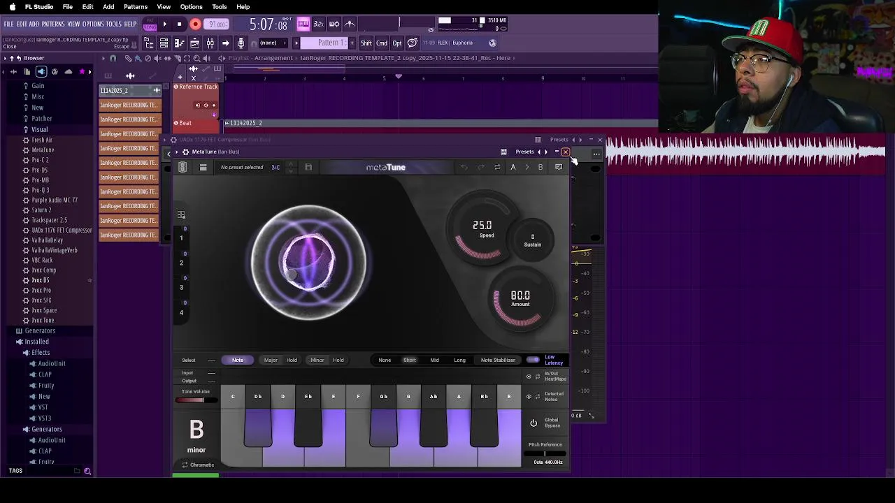Open the Options menu in menu bar
The width and height of the screenshot is (895, 503).
[x=191, y=7]
